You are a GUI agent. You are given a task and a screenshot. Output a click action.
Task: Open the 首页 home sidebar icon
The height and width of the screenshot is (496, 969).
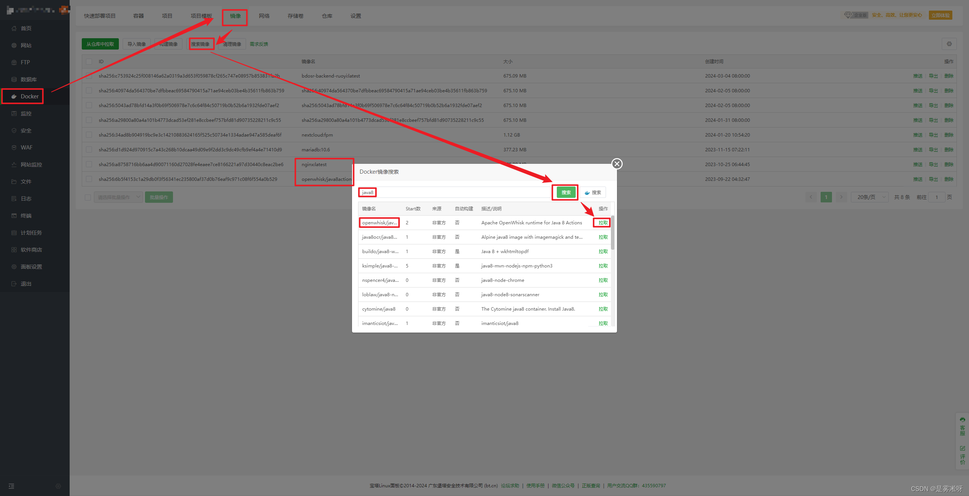click(14, 28)
